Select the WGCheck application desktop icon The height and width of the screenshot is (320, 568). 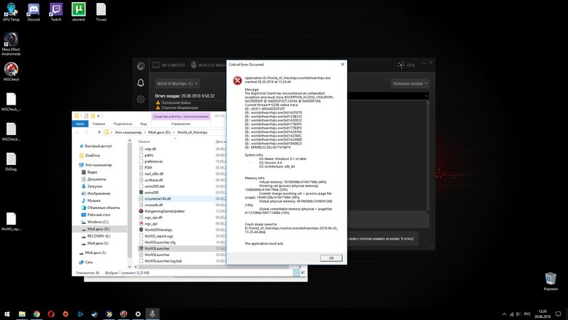(x=11, y=72)
